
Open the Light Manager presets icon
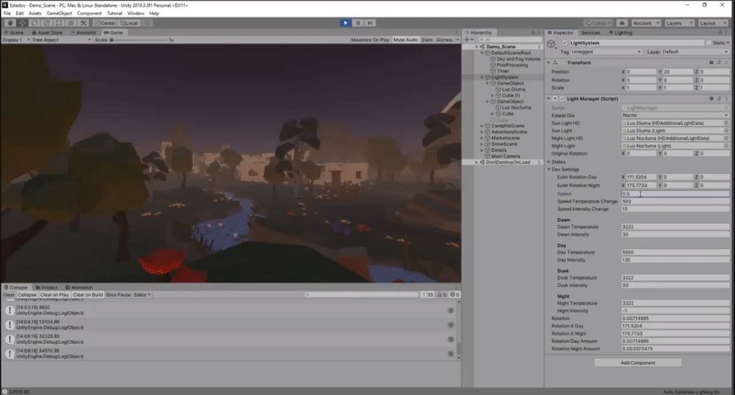tap(719, 98)
